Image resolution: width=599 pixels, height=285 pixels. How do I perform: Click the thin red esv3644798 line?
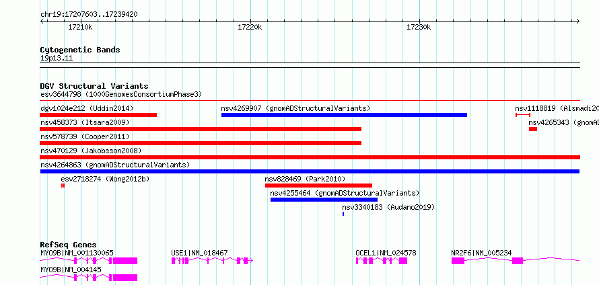click(x=310, y=101)
